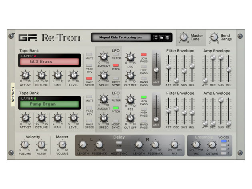Click Layer A ATT-ST knob

(x=25, y=75)
